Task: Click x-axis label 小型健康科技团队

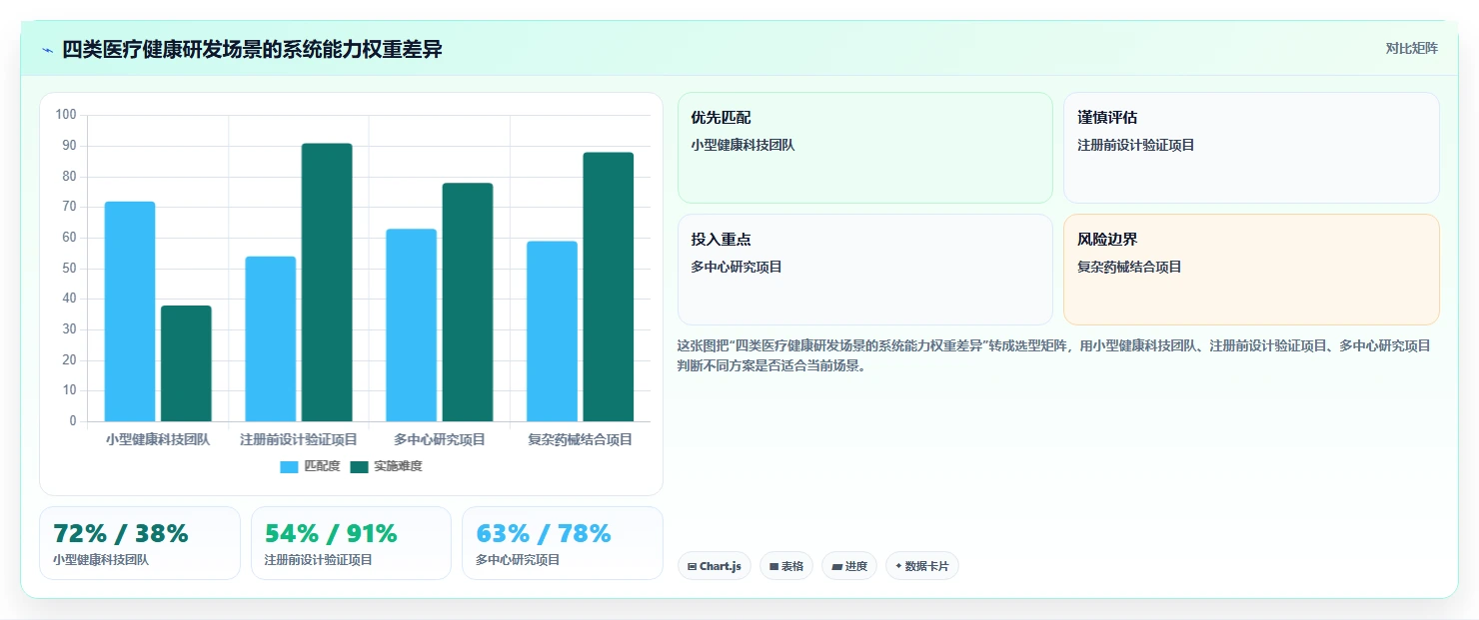Action: click(x=158, y=439)
